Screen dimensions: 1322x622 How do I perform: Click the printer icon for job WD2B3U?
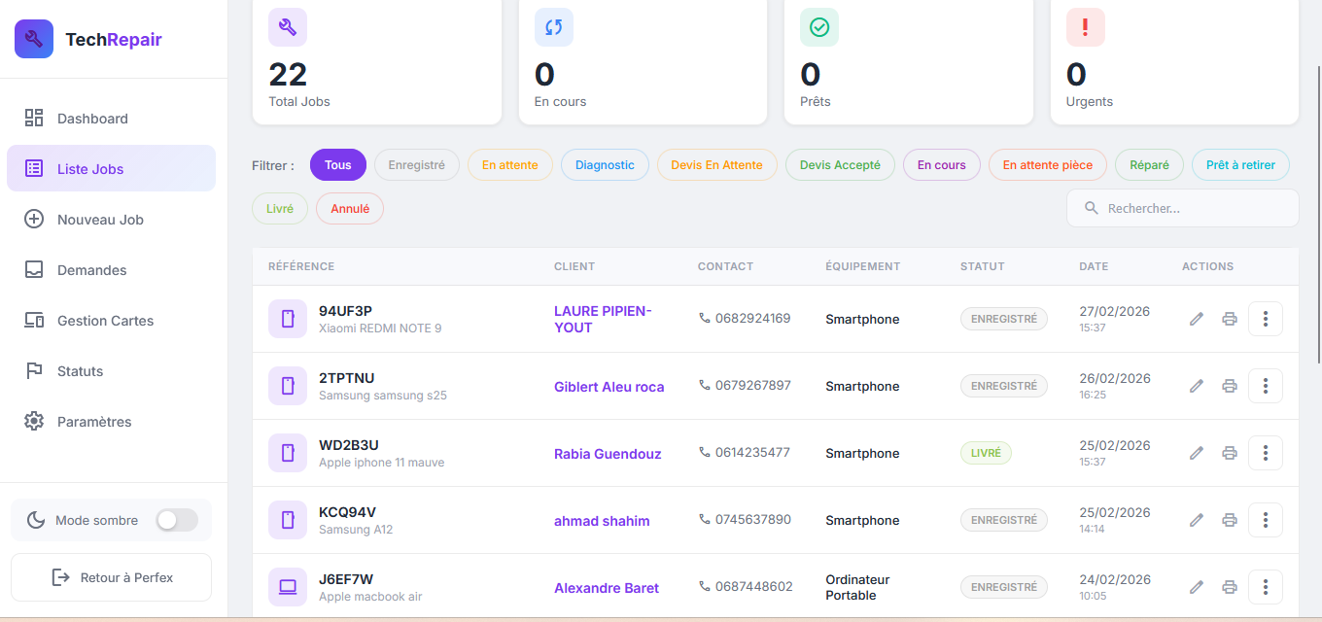(1230, 453)
